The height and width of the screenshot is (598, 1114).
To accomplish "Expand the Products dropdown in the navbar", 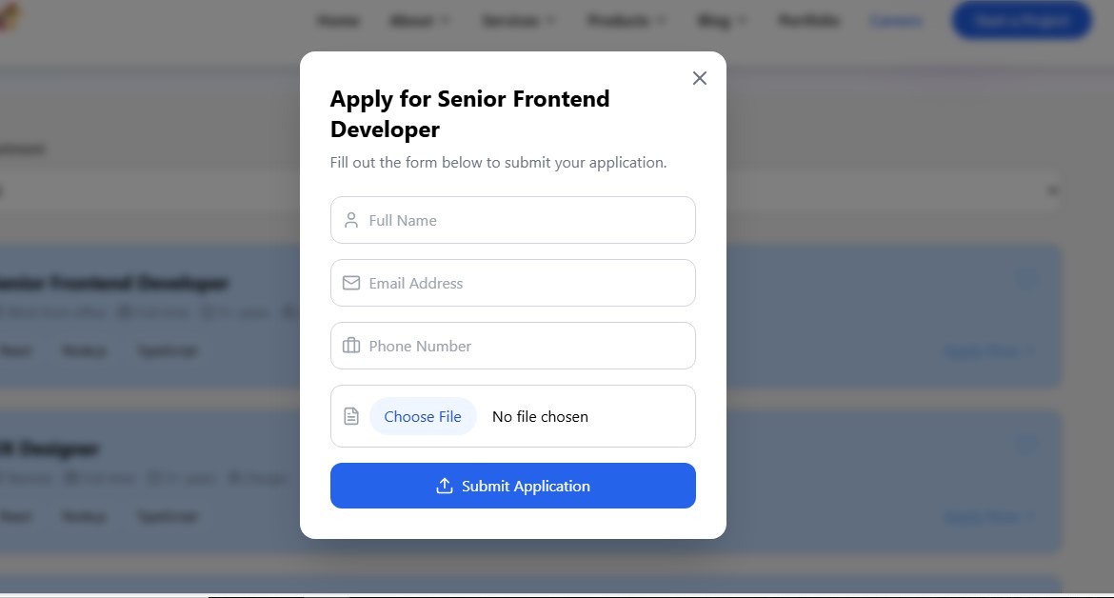I will [627, 21].
